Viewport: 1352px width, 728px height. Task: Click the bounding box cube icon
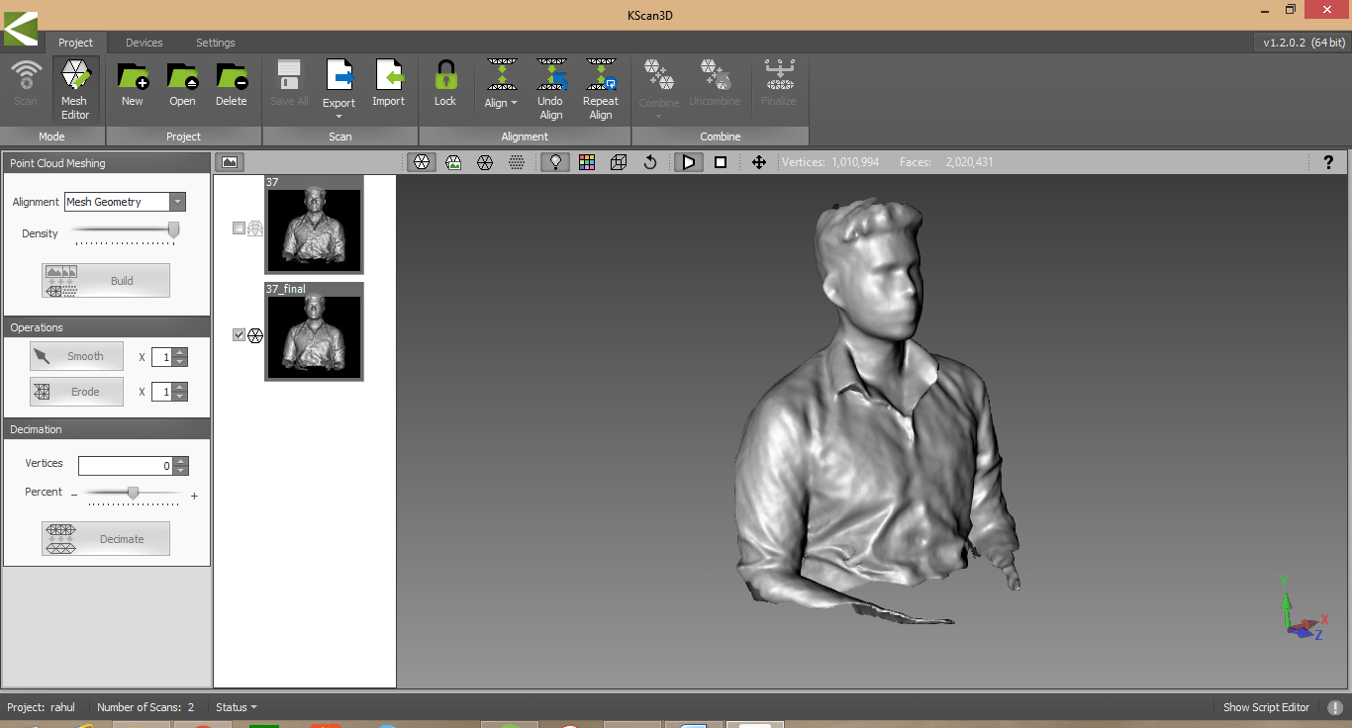(619, 162)
